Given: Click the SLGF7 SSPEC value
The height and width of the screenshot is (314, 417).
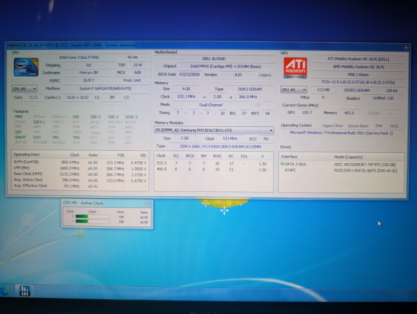Looking at the screenshot, I should click(x=89, y=80).
